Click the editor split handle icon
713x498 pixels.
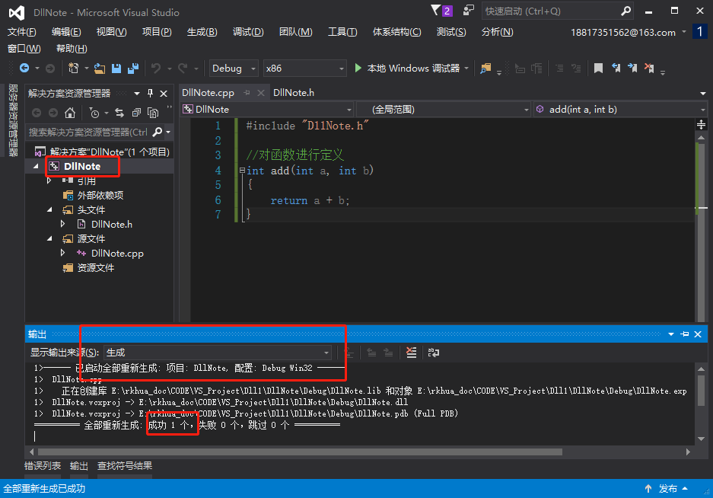(x=701, y=124)
